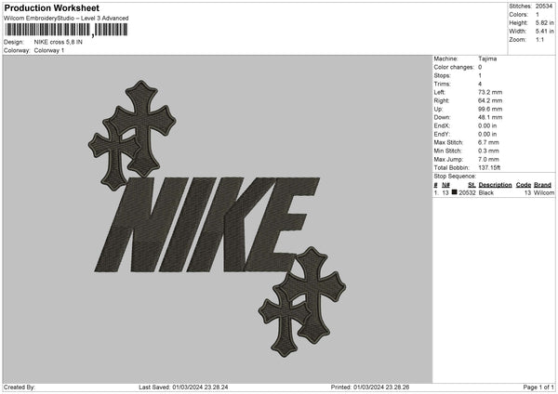Screen dimensions: 558x394
Task: Click the Stop Sequence heading
Action: tap(455, 176)
